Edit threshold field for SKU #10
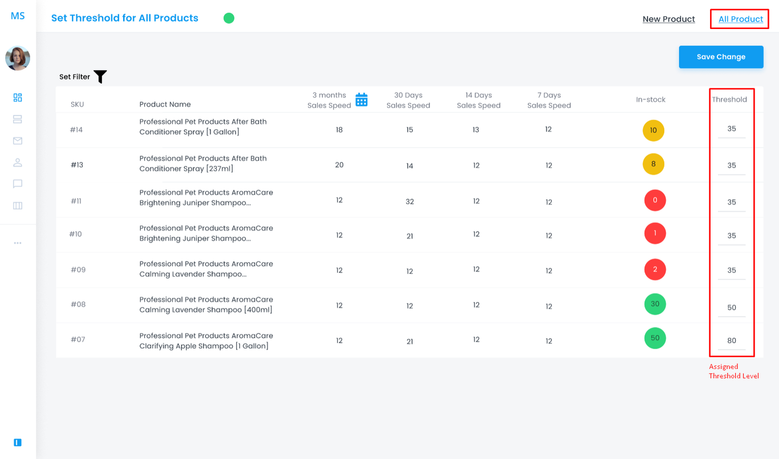 pos(732,236)
